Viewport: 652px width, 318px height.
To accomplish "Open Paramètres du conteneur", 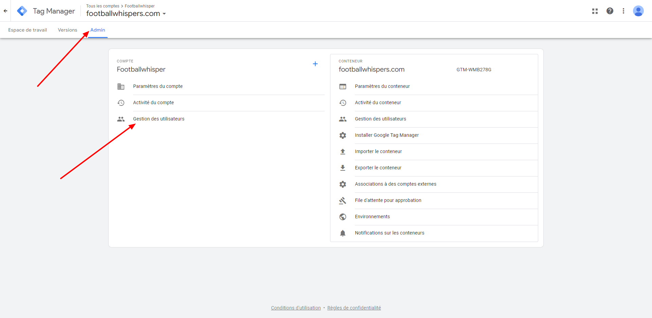I will (x=382, y=87).
